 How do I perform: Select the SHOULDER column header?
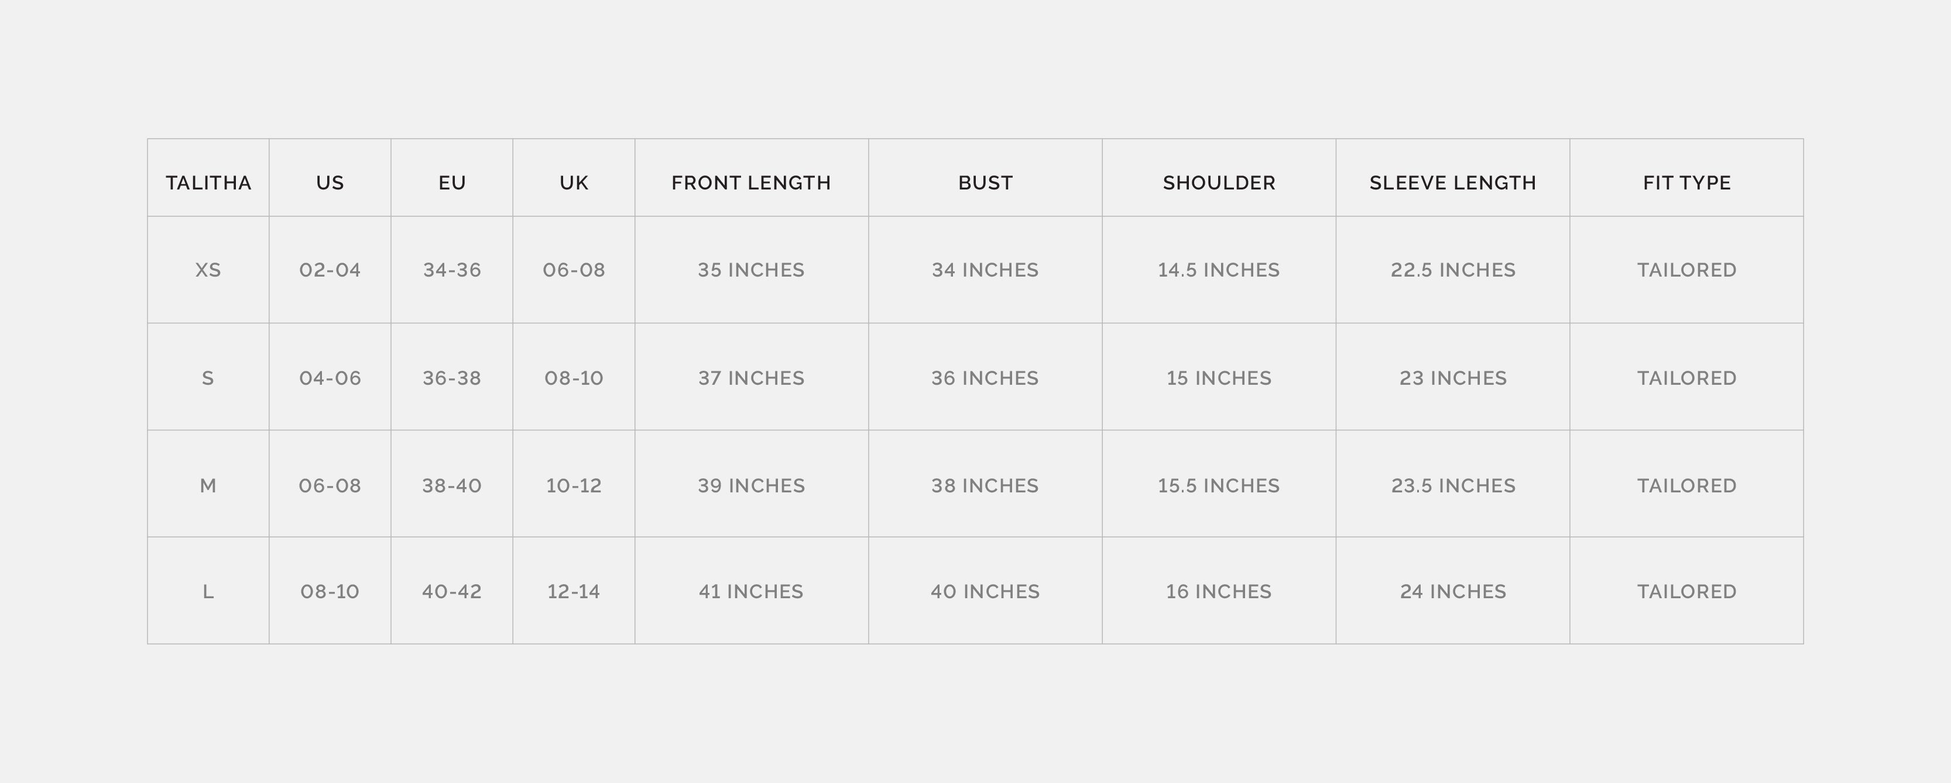tap(1219, 183)
